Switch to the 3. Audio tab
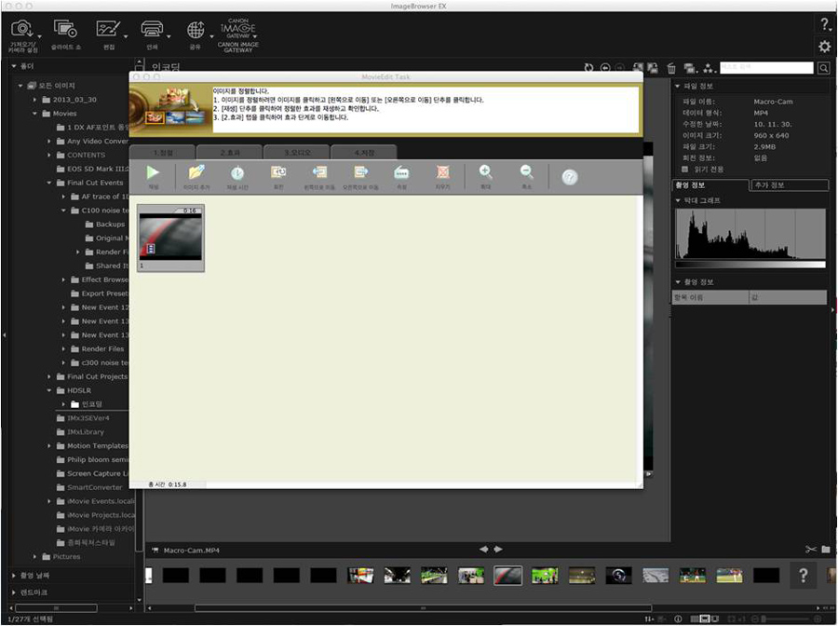The width and height of the screenshot is (838, 626). pos(298,153)
